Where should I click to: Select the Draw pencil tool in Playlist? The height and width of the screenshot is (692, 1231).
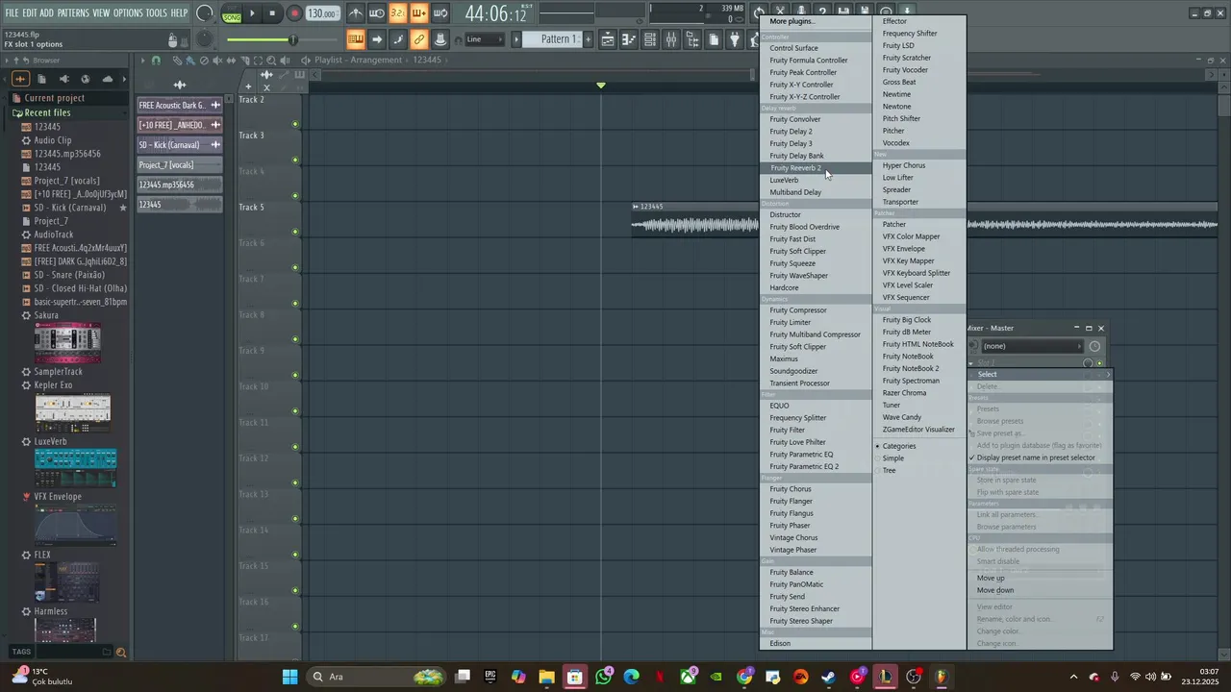pos(178,61)
